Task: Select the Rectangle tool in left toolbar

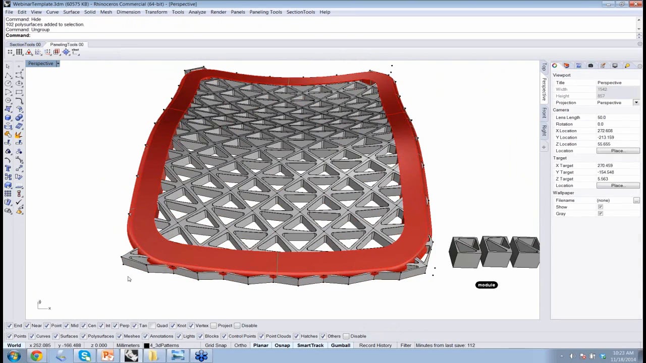Action: pyautogui.click(x=19, y=92)
